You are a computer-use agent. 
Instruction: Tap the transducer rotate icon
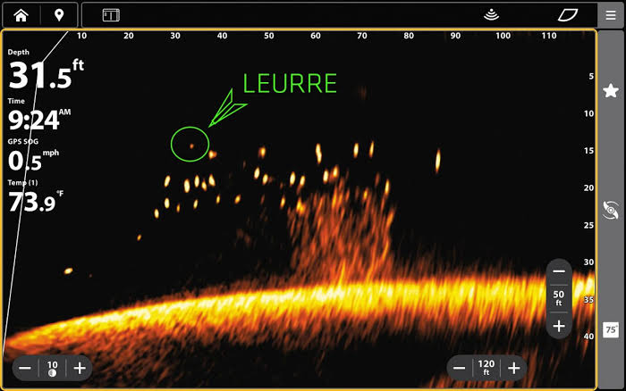(611, 210)
